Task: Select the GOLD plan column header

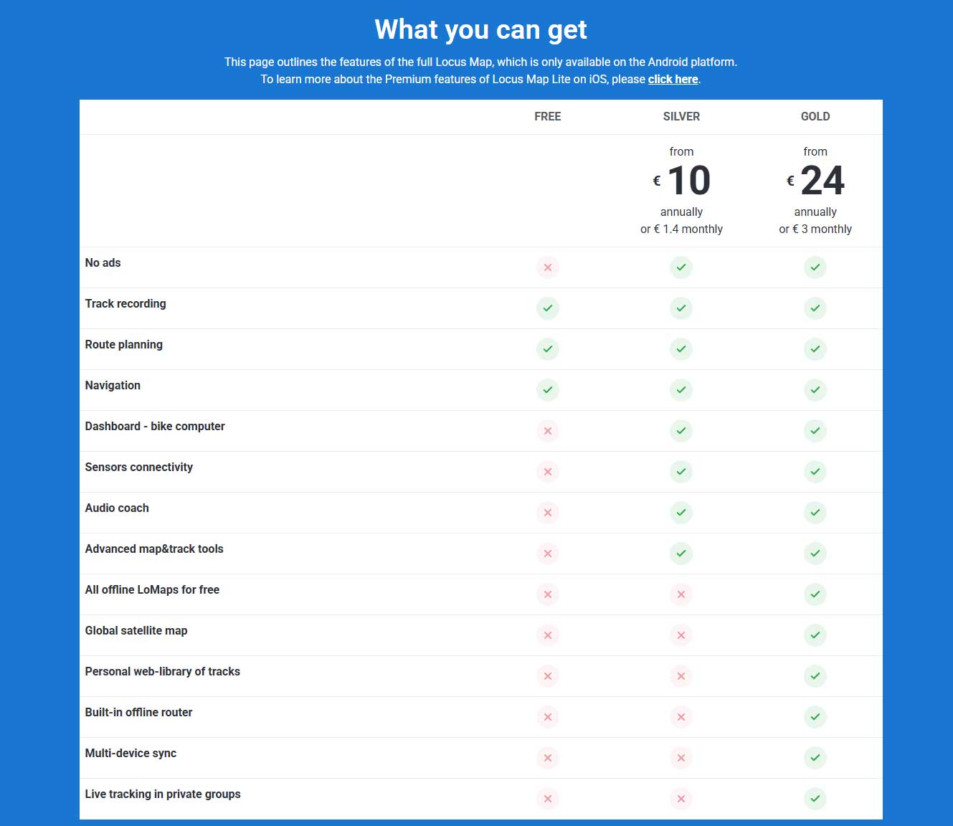Action: pos(815,117)
